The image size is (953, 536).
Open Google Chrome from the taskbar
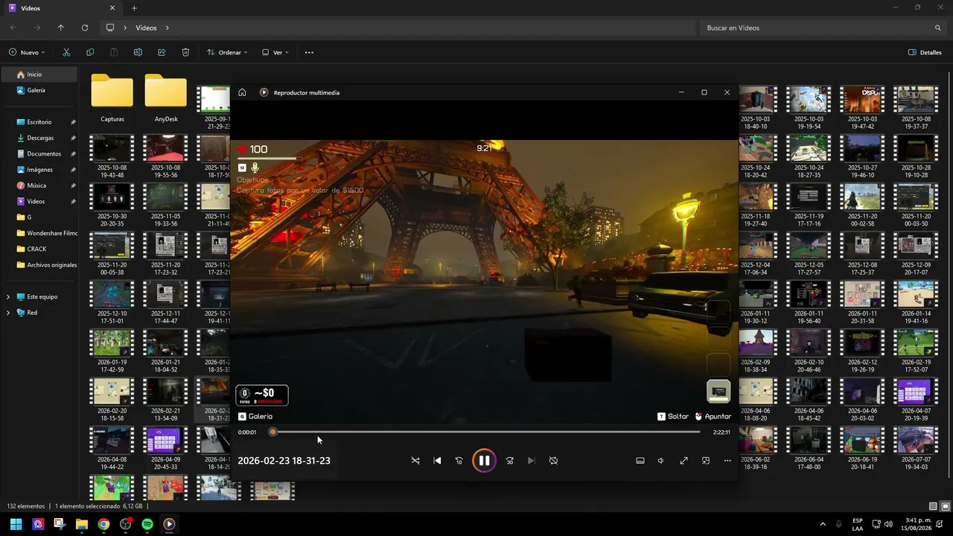point(103,524)
